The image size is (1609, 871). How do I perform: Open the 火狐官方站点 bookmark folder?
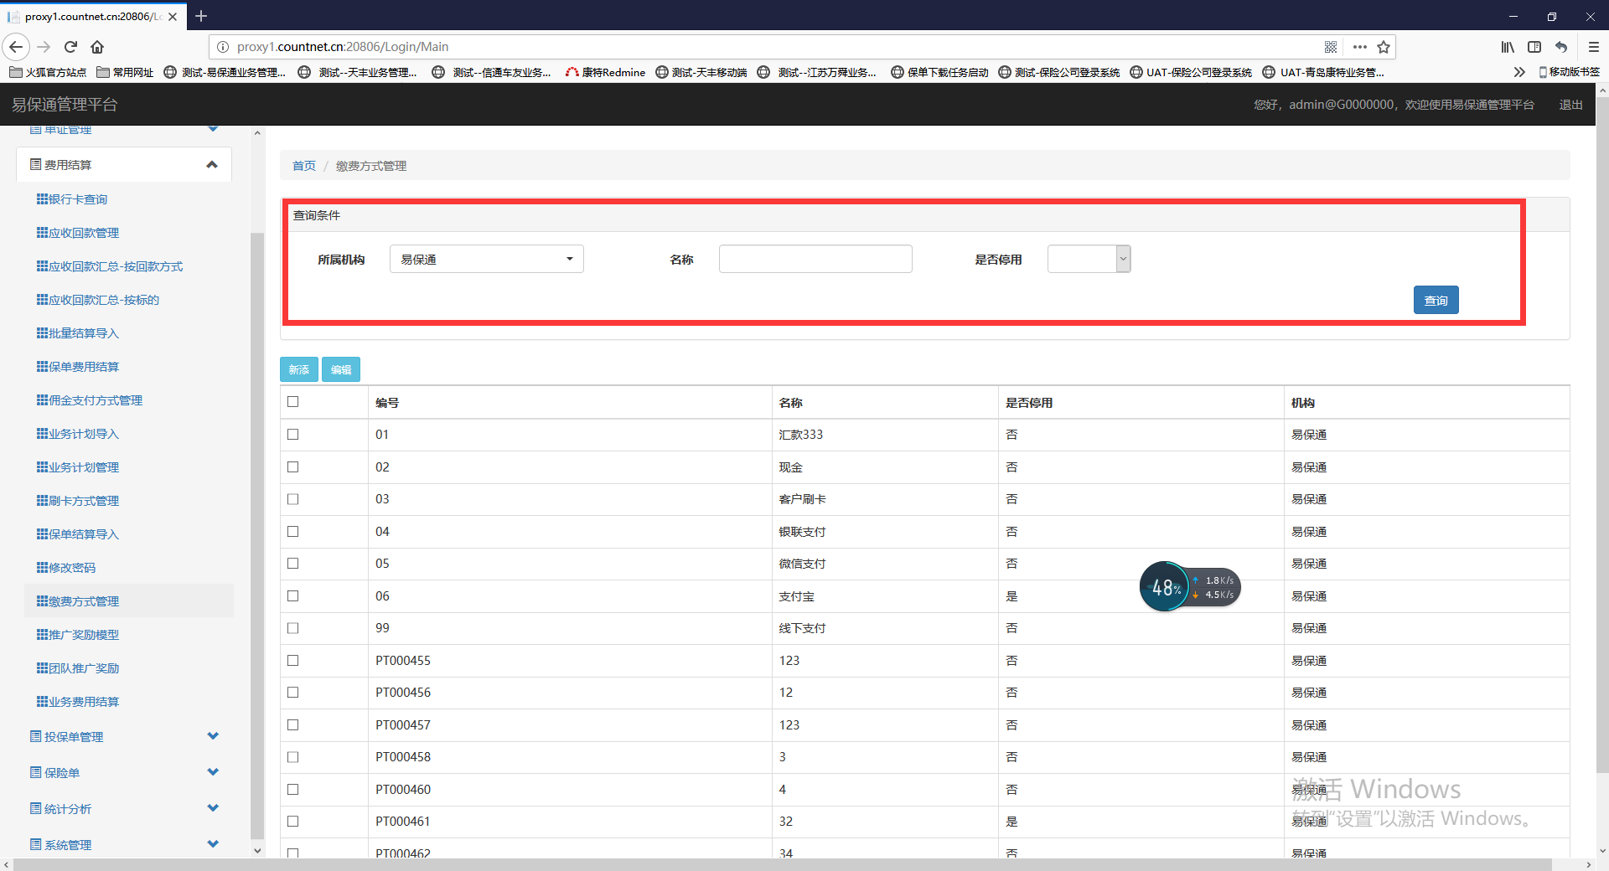pos(48,72)
